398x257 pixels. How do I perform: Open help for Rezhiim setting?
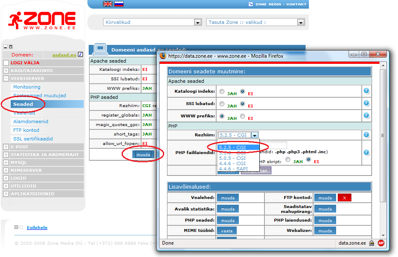(x=366, y=135)
